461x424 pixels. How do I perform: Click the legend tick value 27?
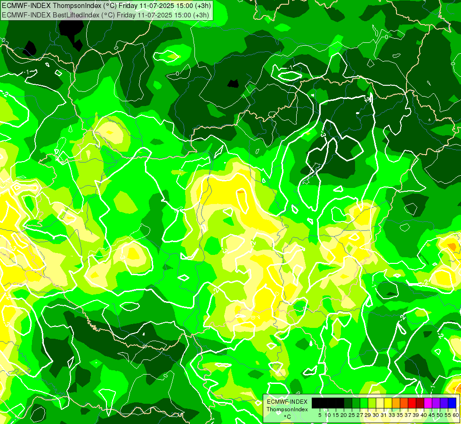[360, 415]
